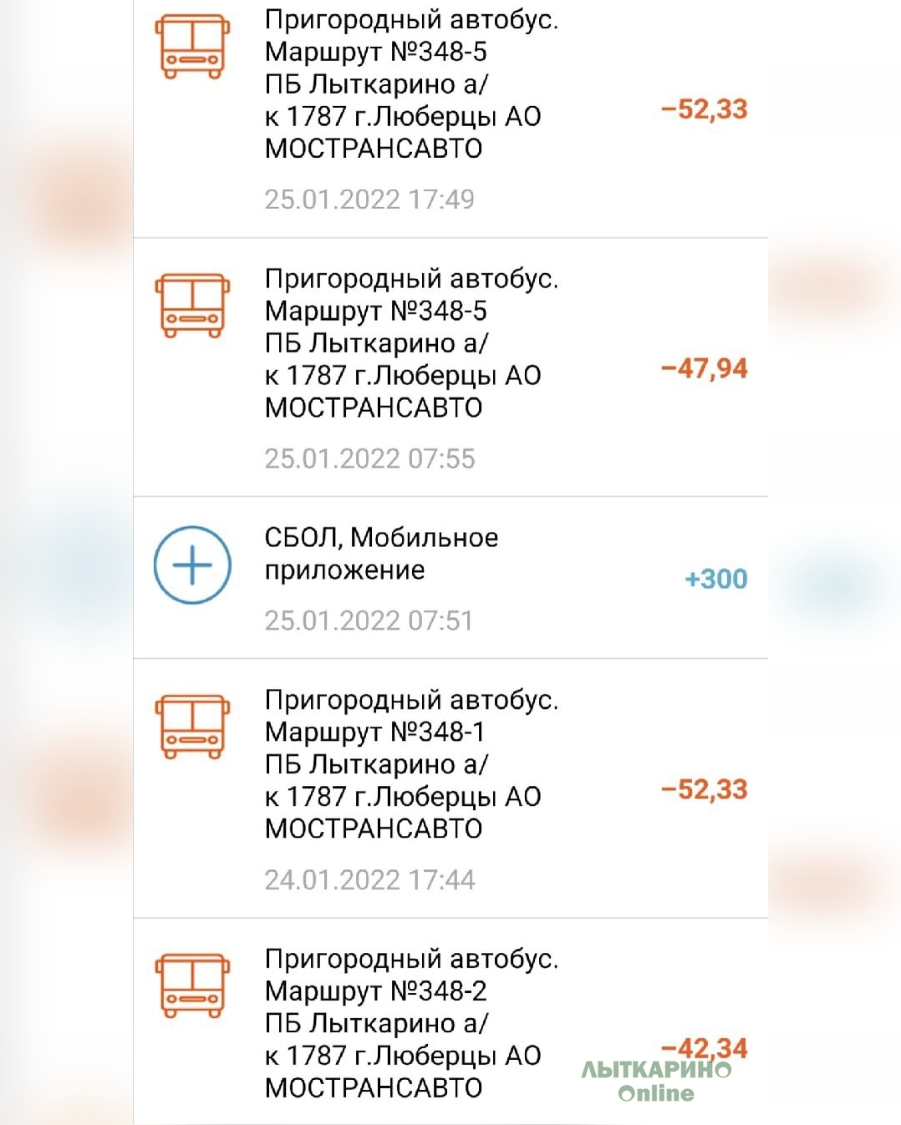Open the −52,33 amount from 25.01.2022
Screen dimensions: 901x1125
coord(704,109)
